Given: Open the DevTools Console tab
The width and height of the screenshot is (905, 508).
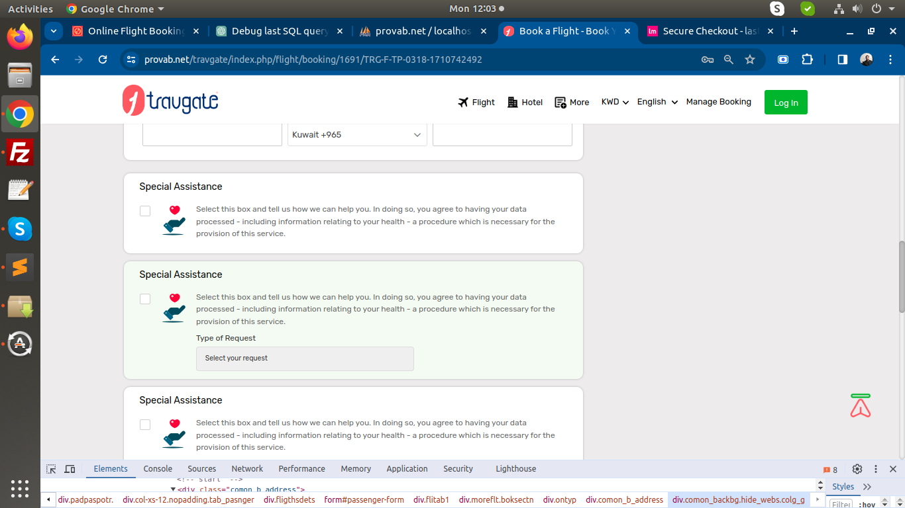Looking at the screenshot, I should tap(158, 469).
